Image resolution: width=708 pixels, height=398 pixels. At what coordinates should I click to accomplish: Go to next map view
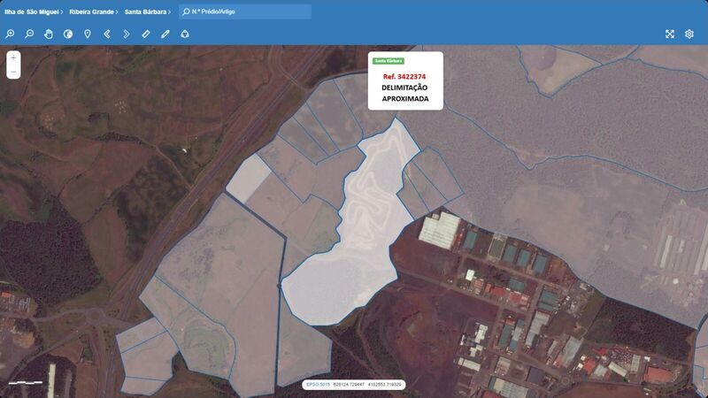127,34
